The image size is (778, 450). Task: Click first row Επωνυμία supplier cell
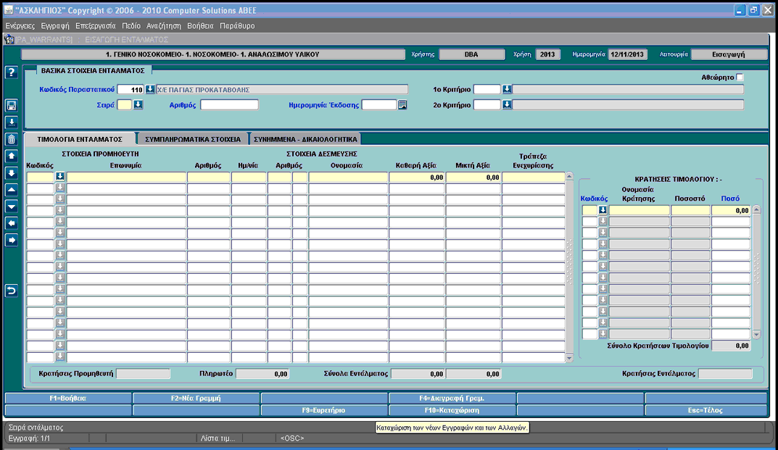126,177
